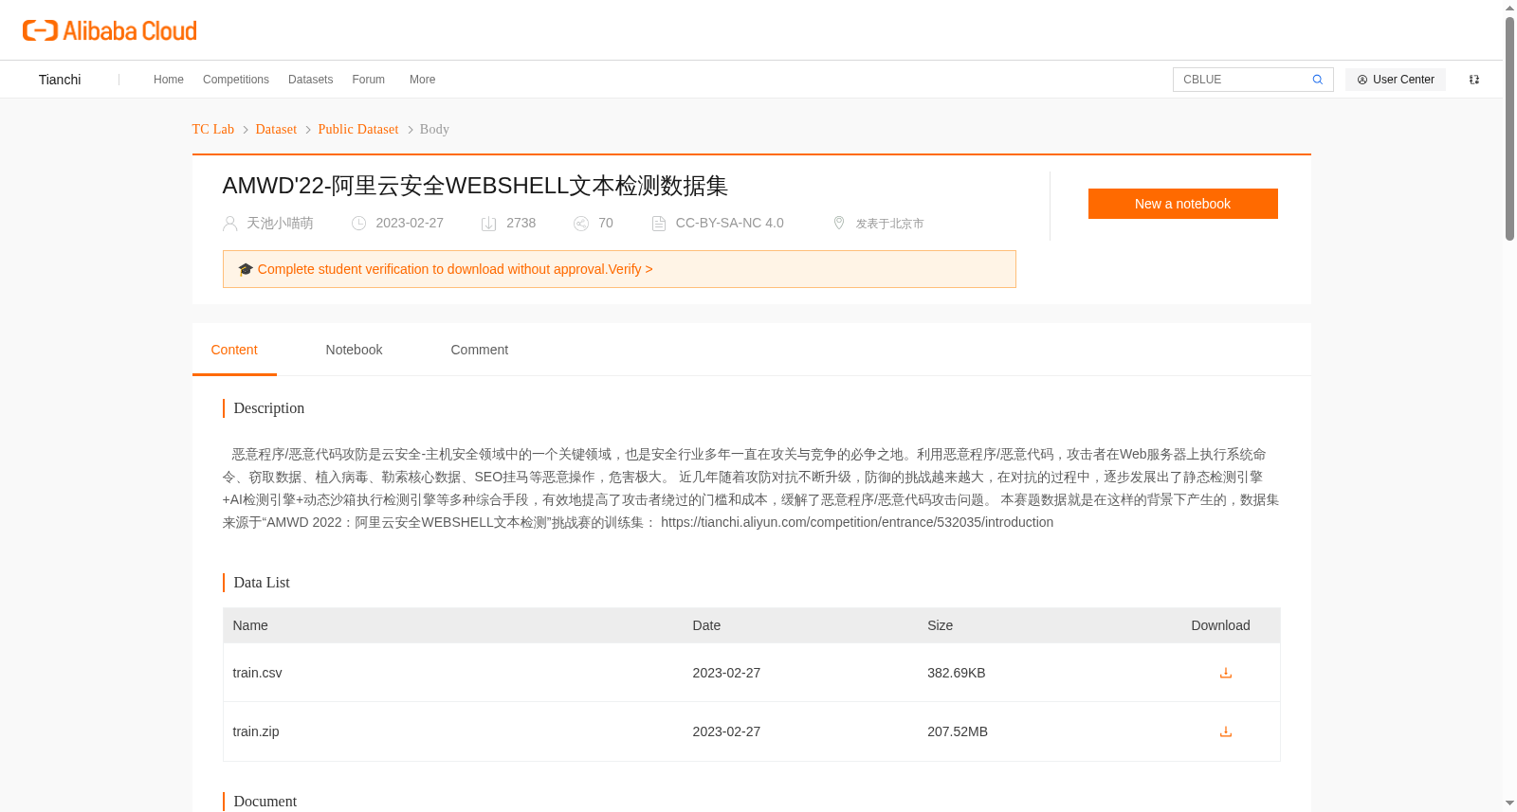Switch to the Content tab

(x=234, y=350)
